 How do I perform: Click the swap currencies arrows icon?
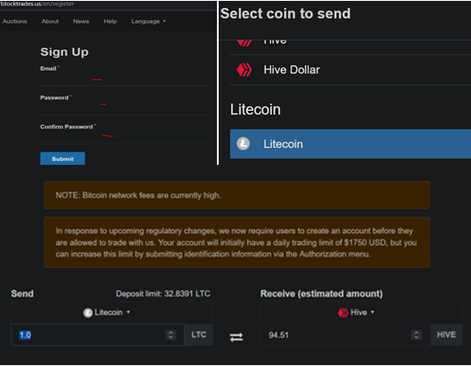[x=236, y=337]
